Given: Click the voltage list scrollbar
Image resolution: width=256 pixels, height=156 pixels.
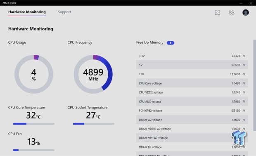Looking at the screenshot, I should point(254,85).
